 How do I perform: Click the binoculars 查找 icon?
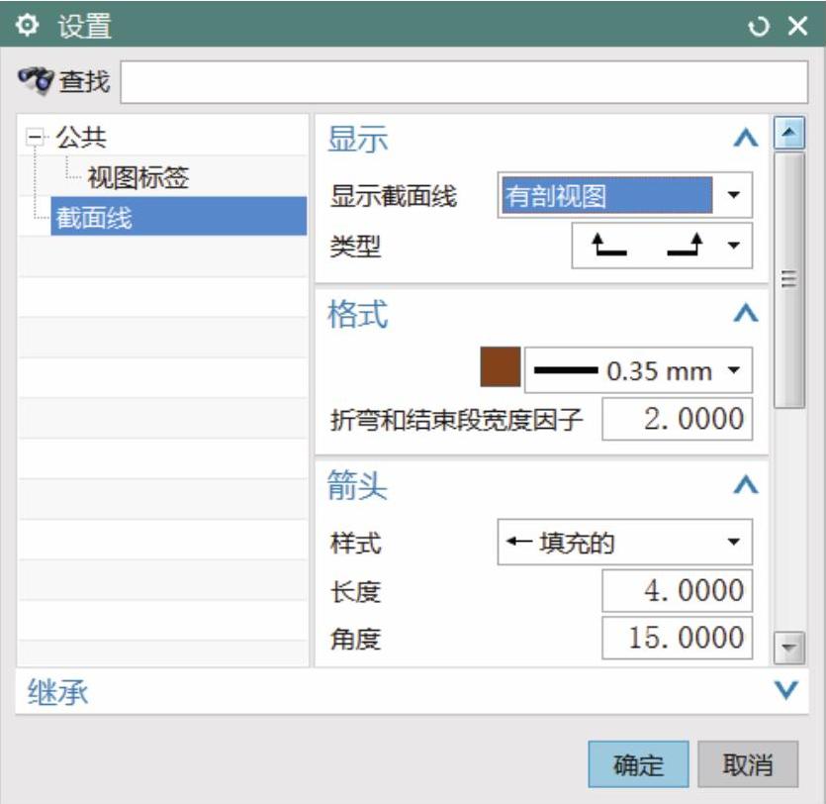click(x=36, y=81)
